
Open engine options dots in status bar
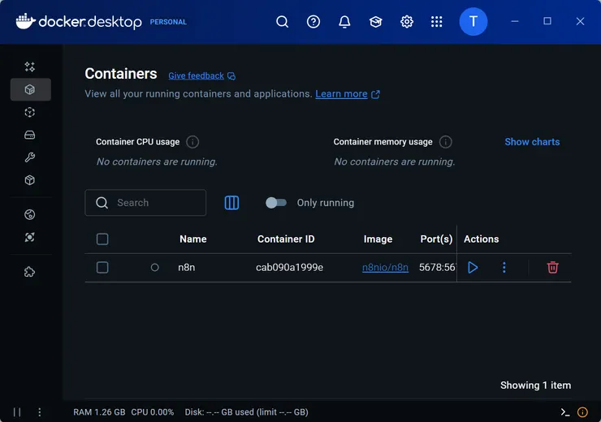click(40, 412)
